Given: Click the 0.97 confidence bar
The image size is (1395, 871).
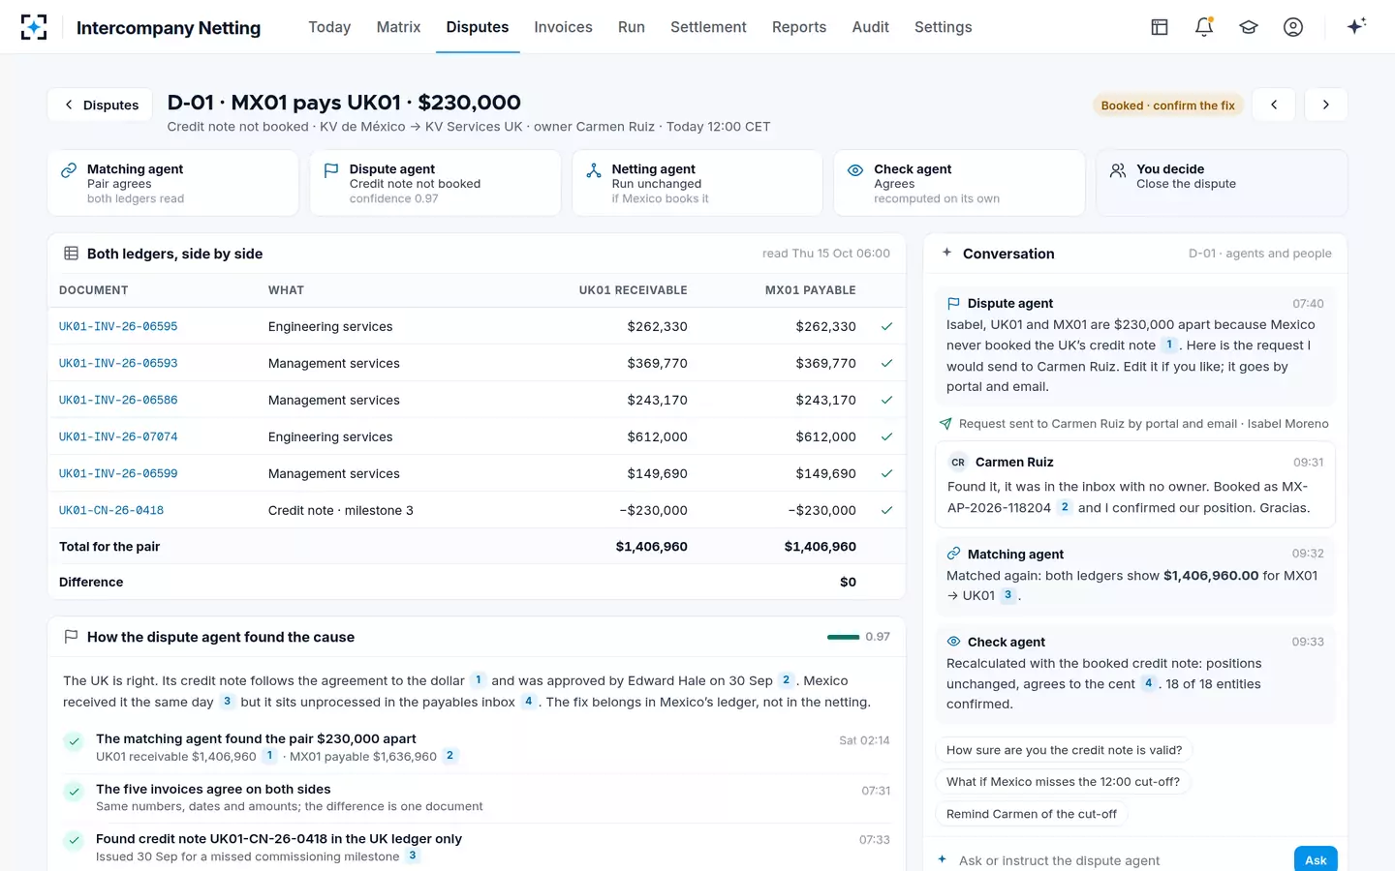Looking at the screenshot, I should (843, 637).
